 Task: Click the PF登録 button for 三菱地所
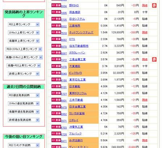coord(56,26)
